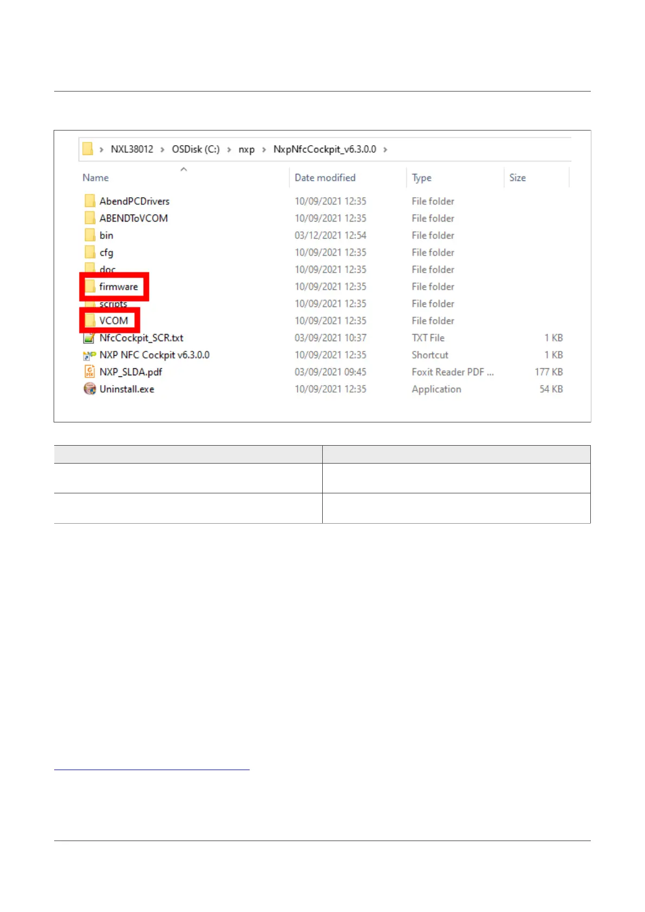Expand the chevron after NXL38012 breadcrumb
Image resolution: width=645 pixels, height=912 pixels.
[162, 149]
